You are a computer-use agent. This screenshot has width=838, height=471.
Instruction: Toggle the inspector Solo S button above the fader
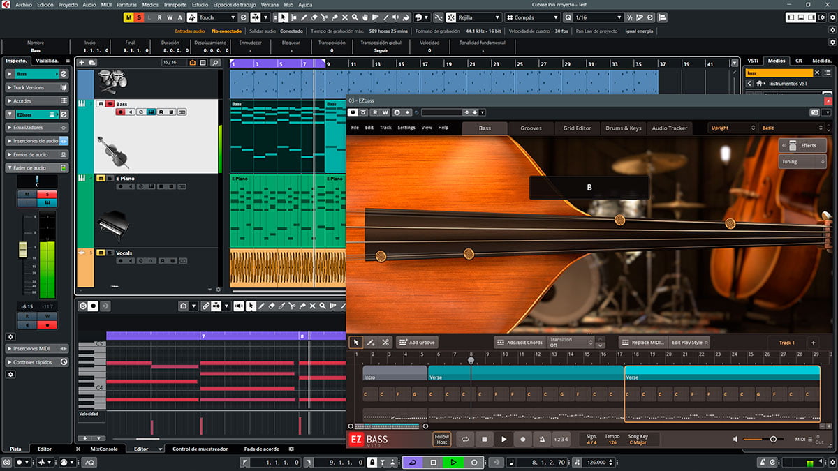tap(47, 194)
